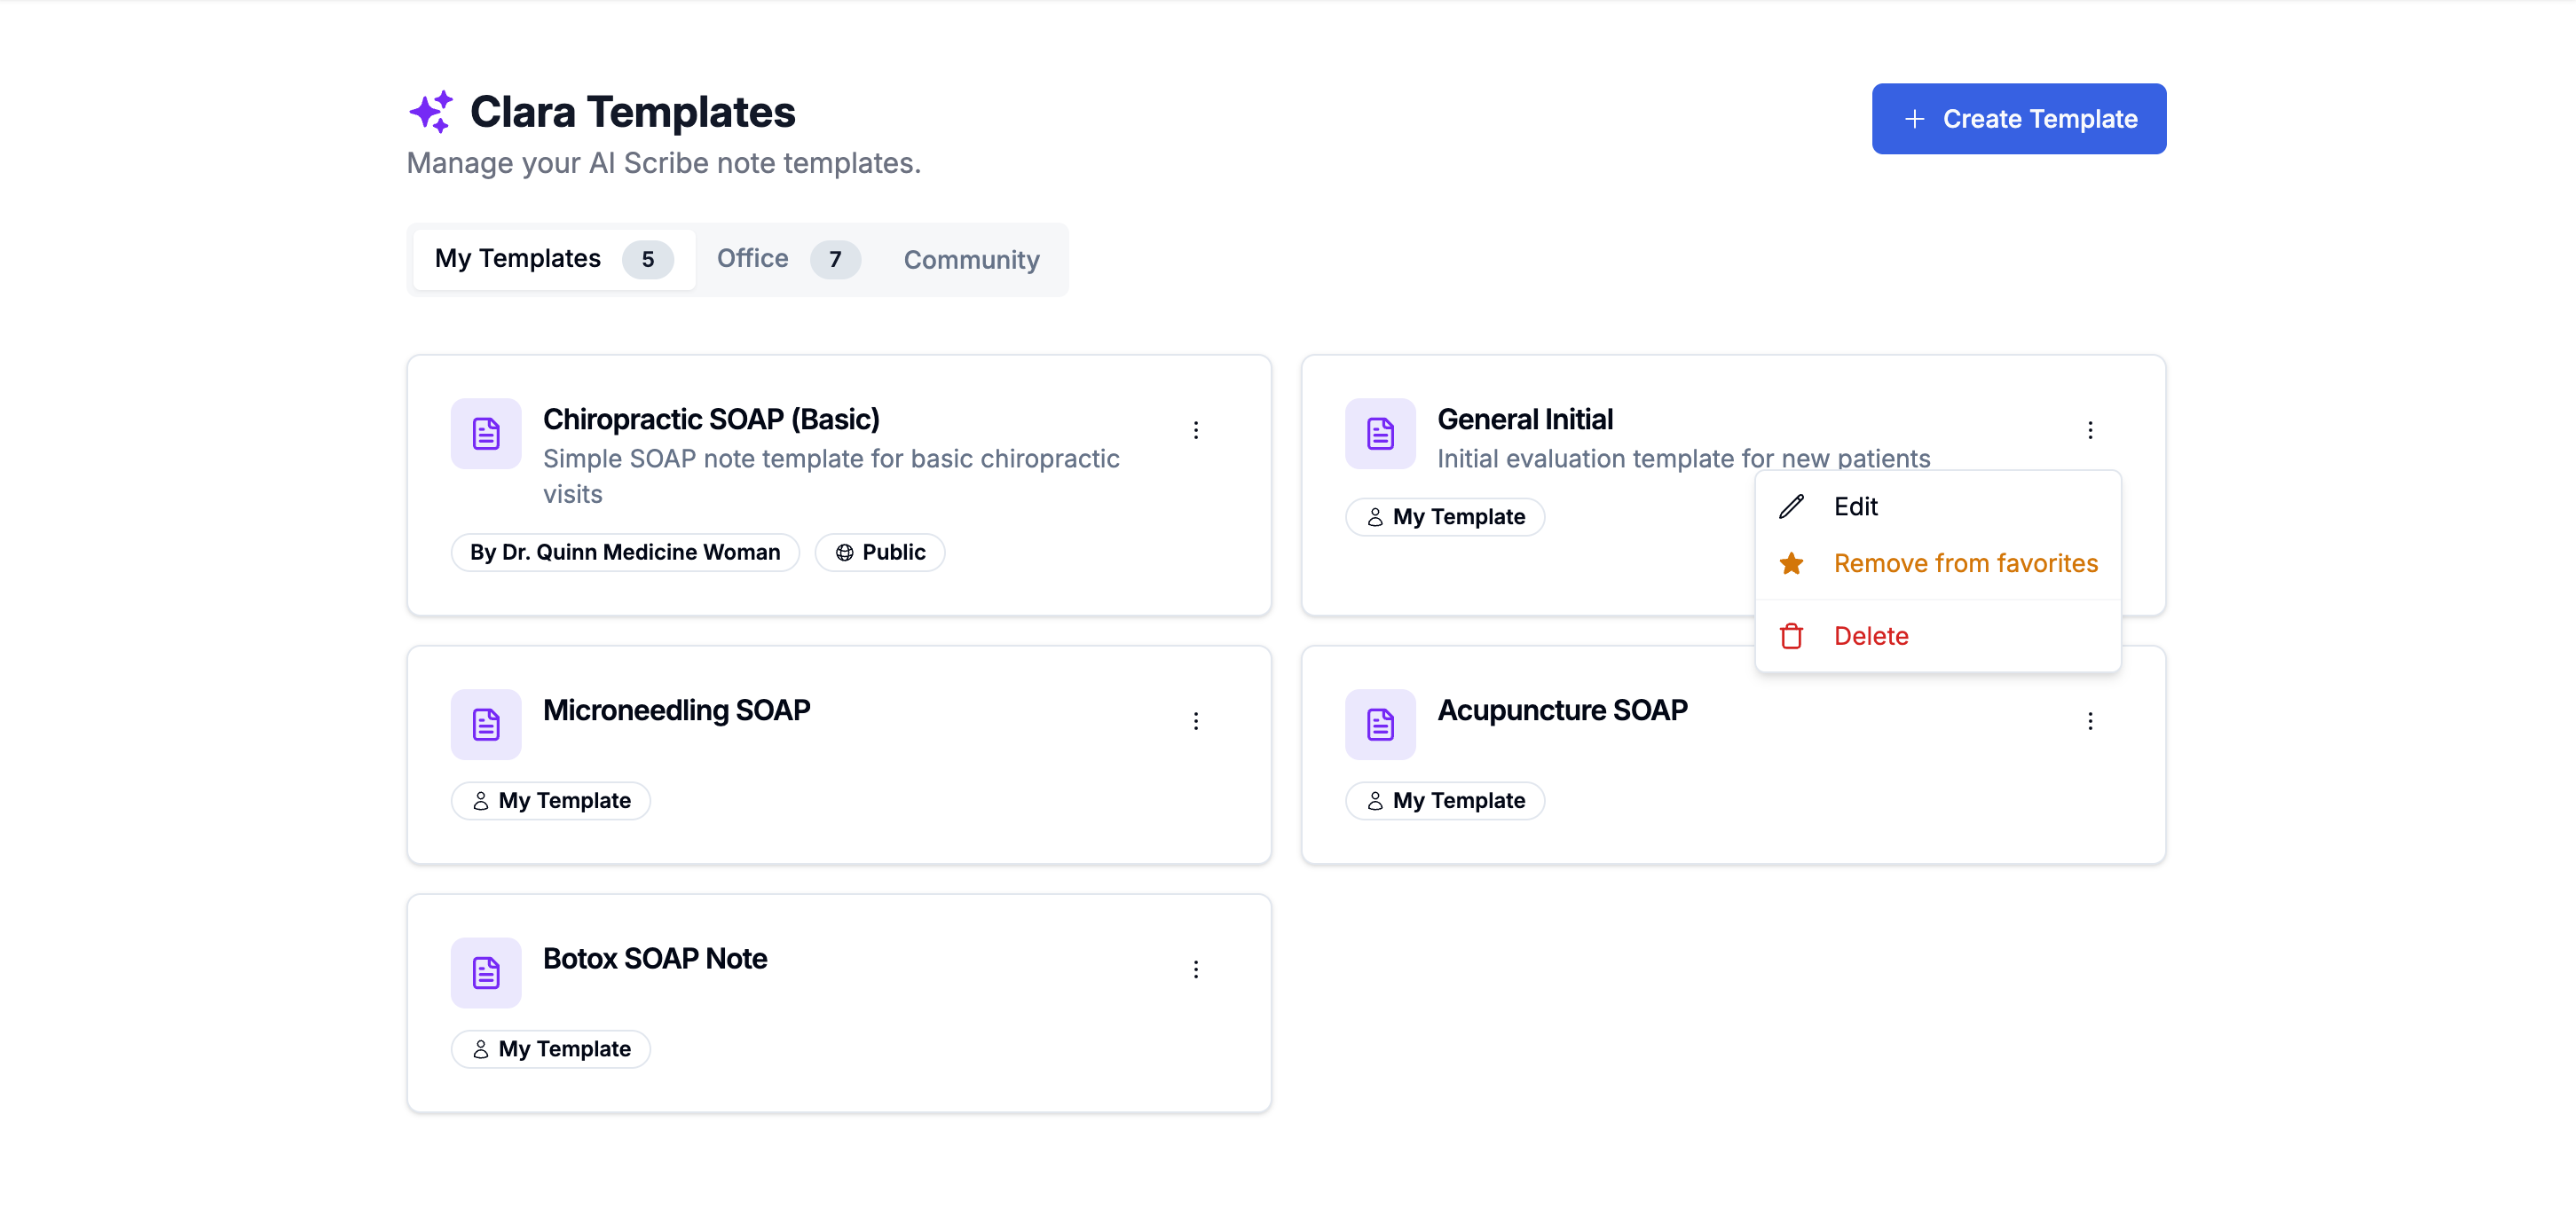Click the Create Template button
This screenshot has width=2576, height=1232.
[x=2018, y=119]
